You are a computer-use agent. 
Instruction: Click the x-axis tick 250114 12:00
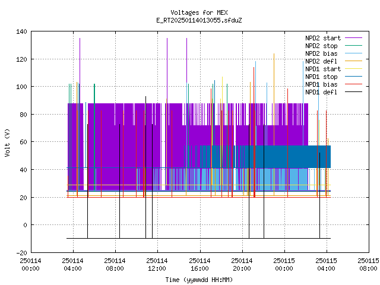click(x=157, y=265)
